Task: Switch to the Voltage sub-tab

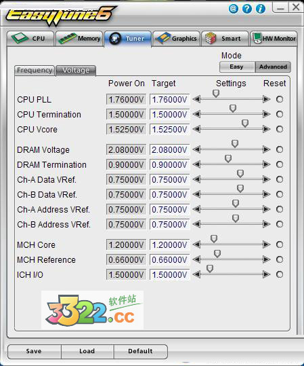Action: [76, 71]
